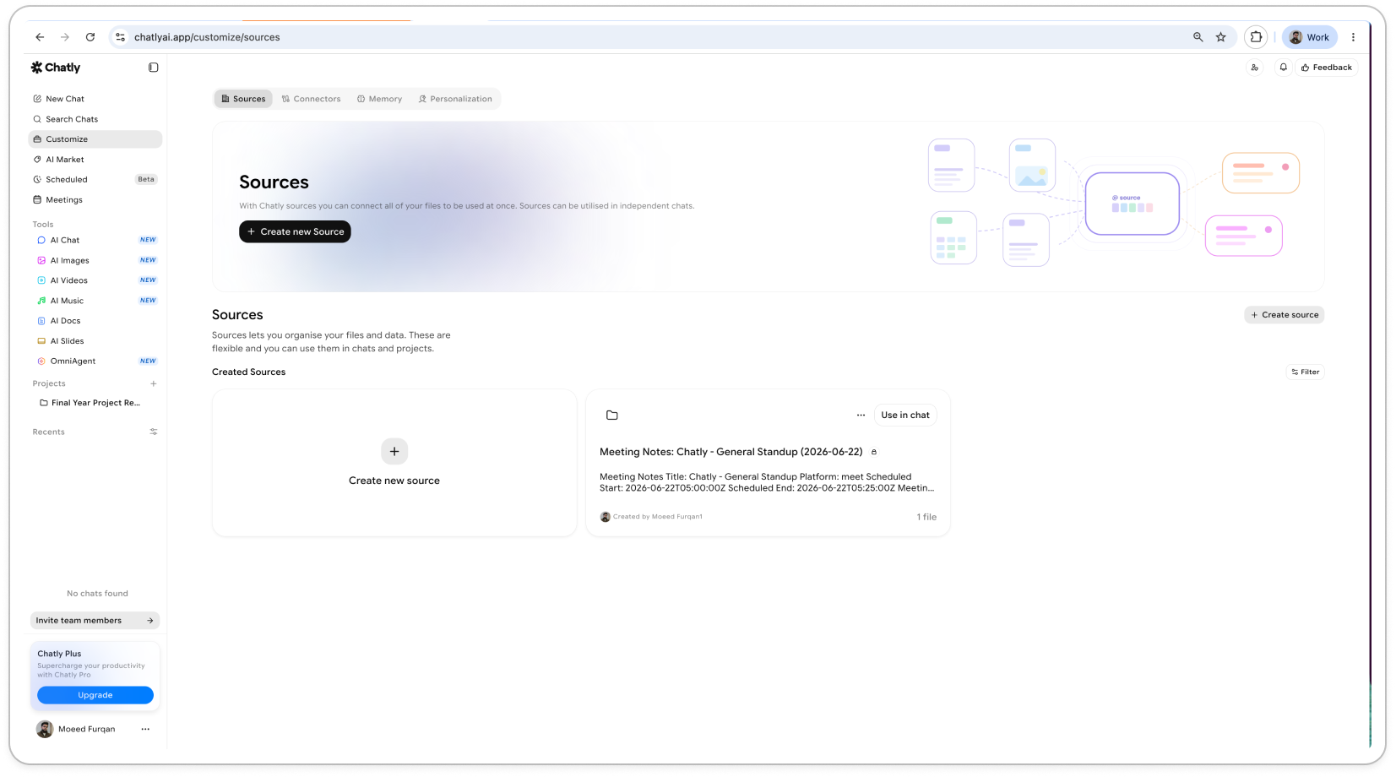Click the blue Upgrade button
Image resolution: width=1396 pixels, height=777 pixels.
95,695
